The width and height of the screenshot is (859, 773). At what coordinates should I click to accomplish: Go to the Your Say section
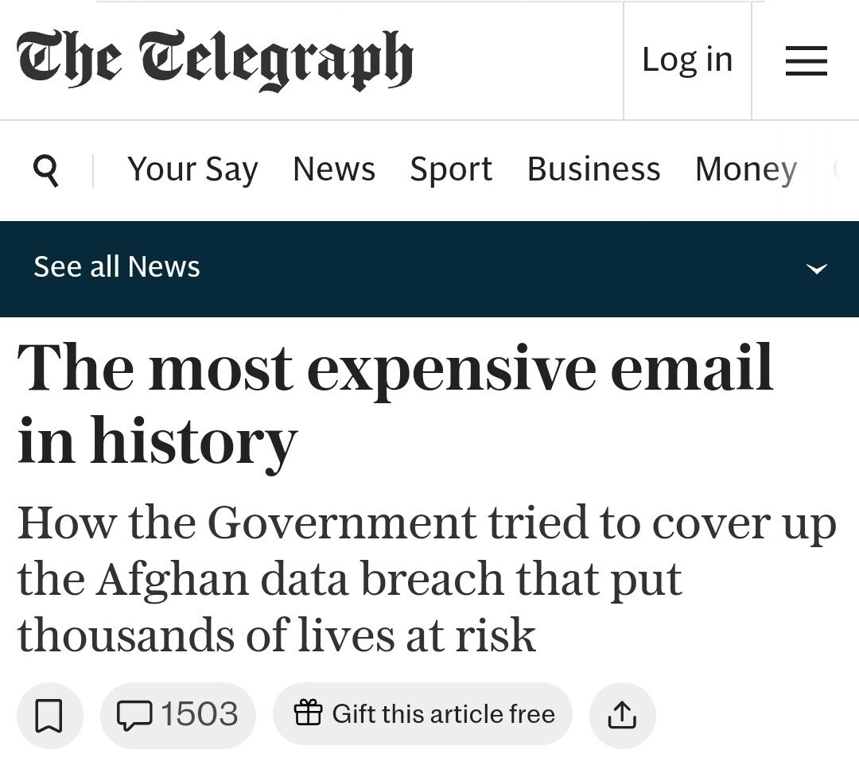click(x=192, y=169)
